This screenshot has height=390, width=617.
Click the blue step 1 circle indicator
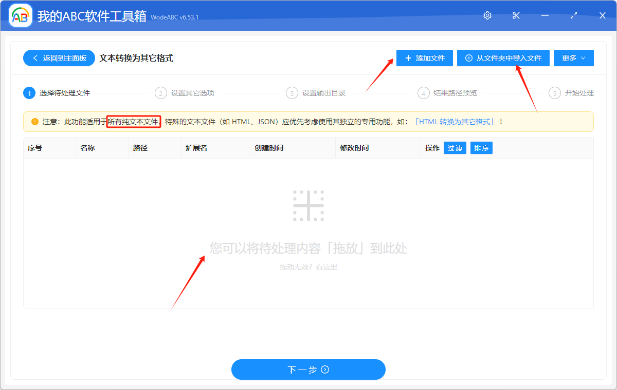point(29,93)
